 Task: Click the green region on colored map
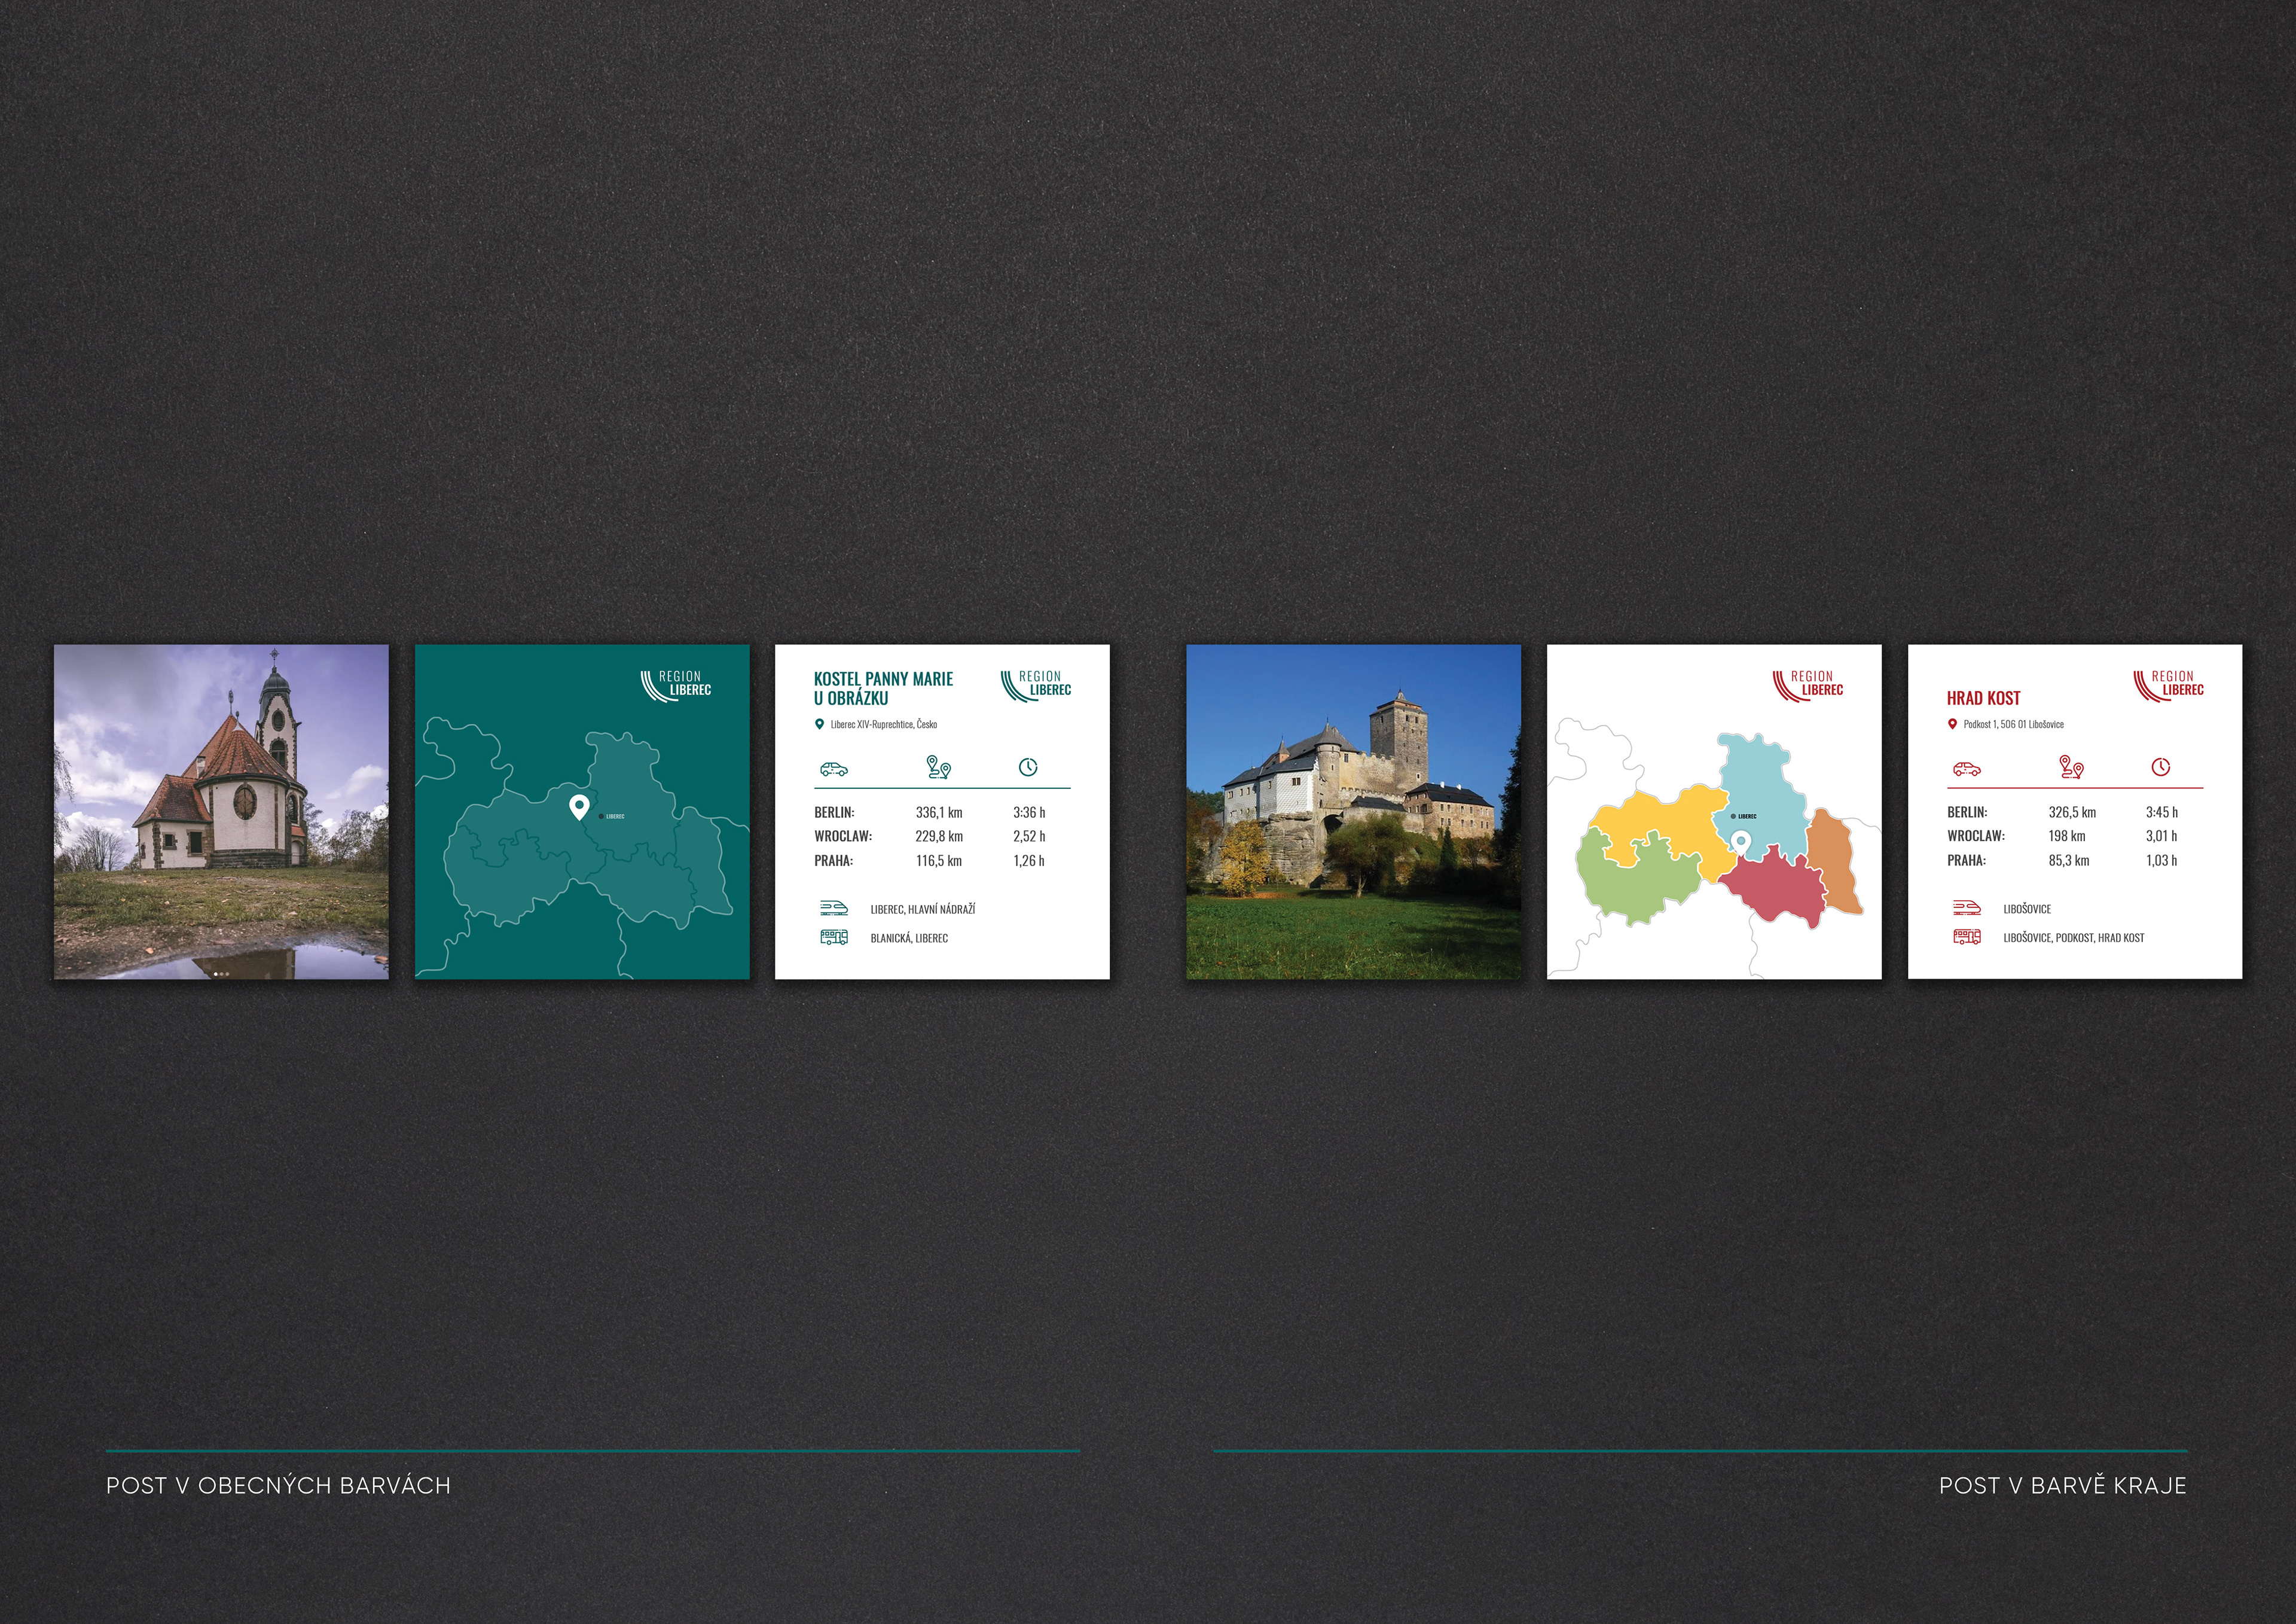tap(1636, 883)
